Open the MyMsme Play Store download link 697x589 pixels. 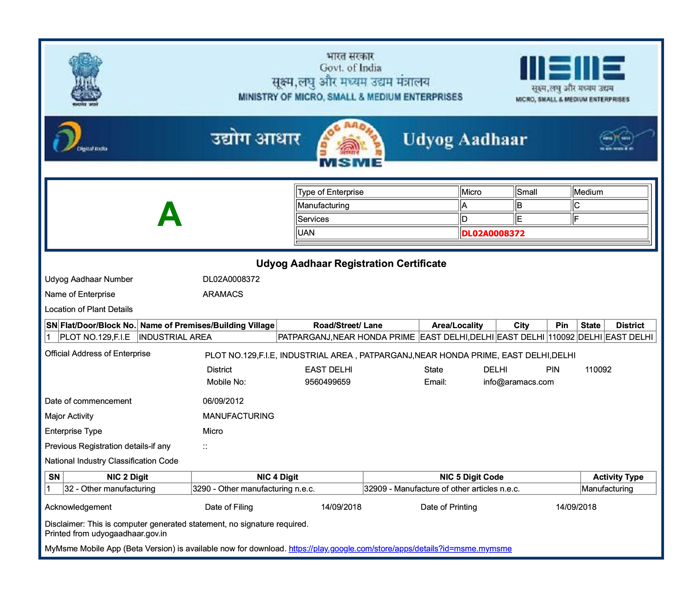click(400, 548)
